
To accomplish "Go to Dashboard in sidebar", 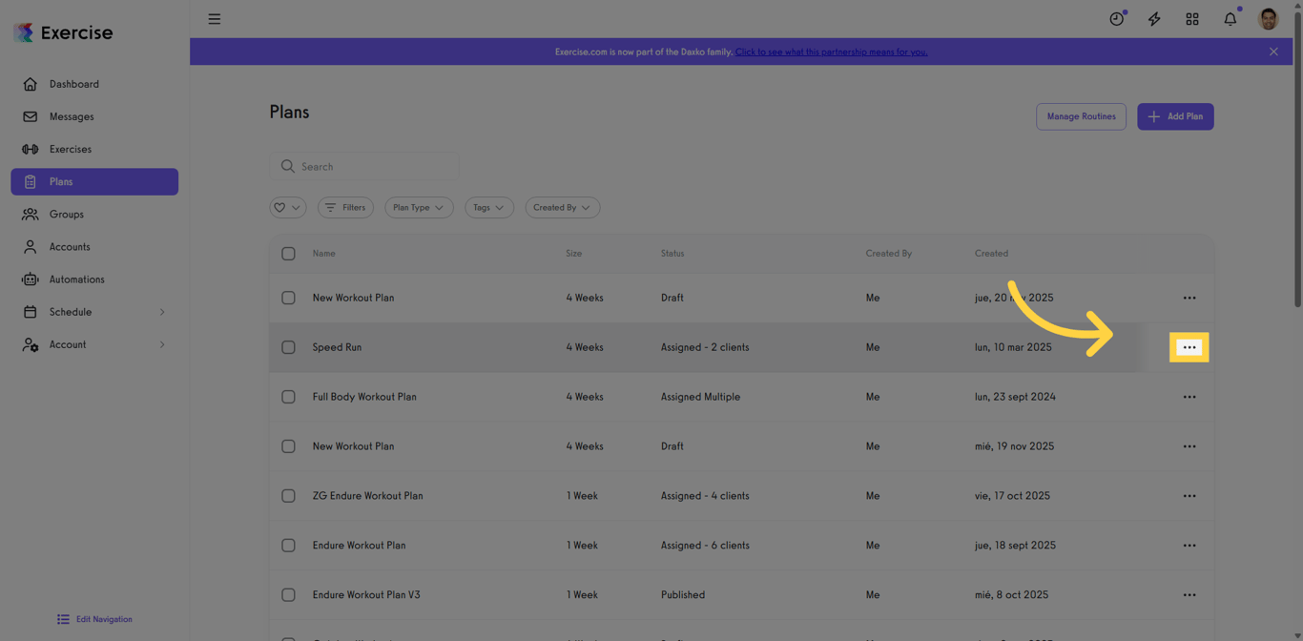I will coord(94,84).
